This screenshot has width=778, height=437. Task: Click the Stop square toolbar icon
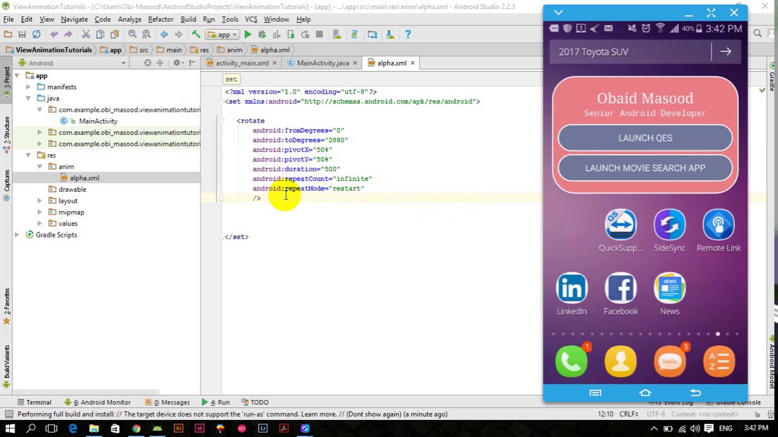click(319, 35)
